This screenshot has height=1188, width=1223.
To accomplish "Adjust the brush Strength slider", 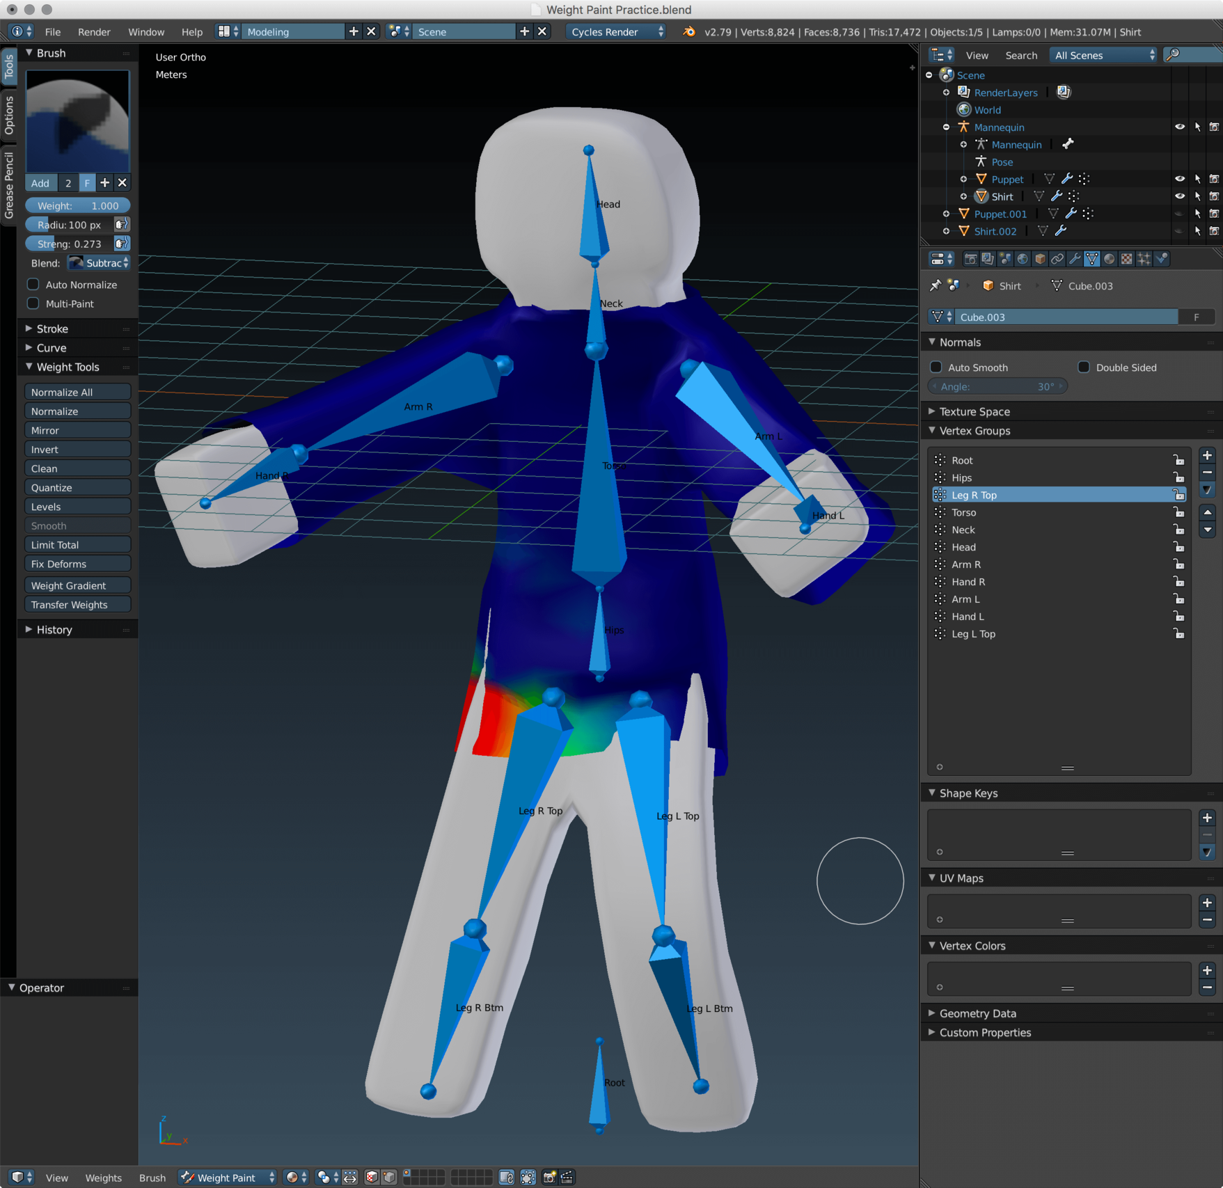I will click(x=69, y=244).
